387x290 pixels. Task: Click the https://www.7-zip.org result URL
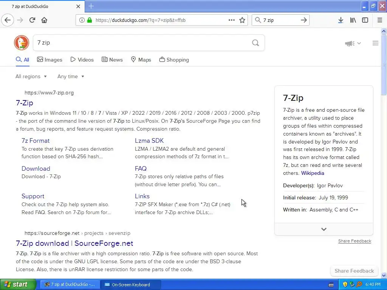point(49,93)
